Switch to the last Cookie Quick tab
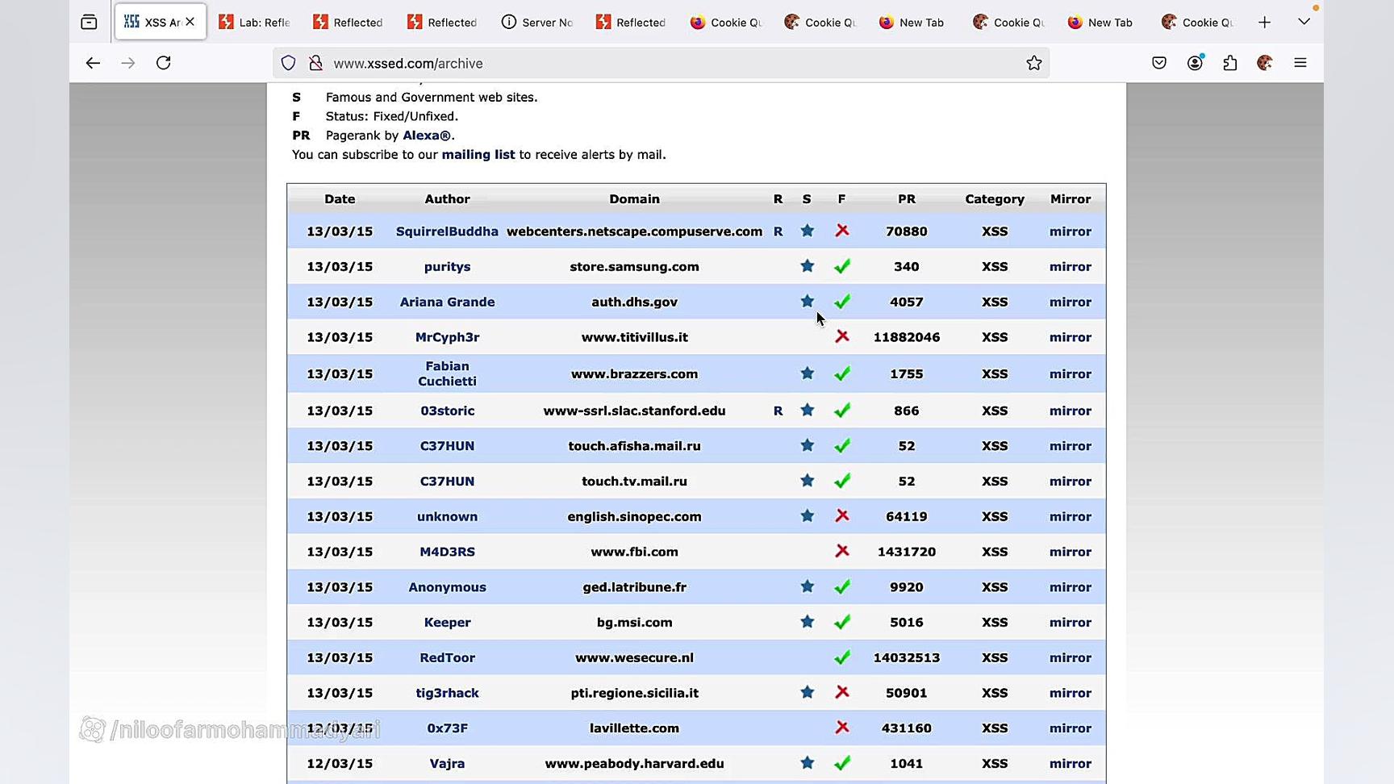 point(1198,23)
